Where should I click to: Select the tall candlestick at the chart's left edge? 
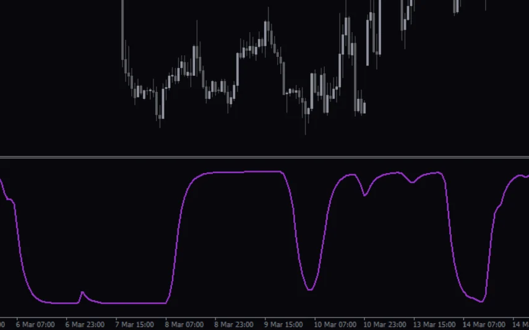coord(123,31)
